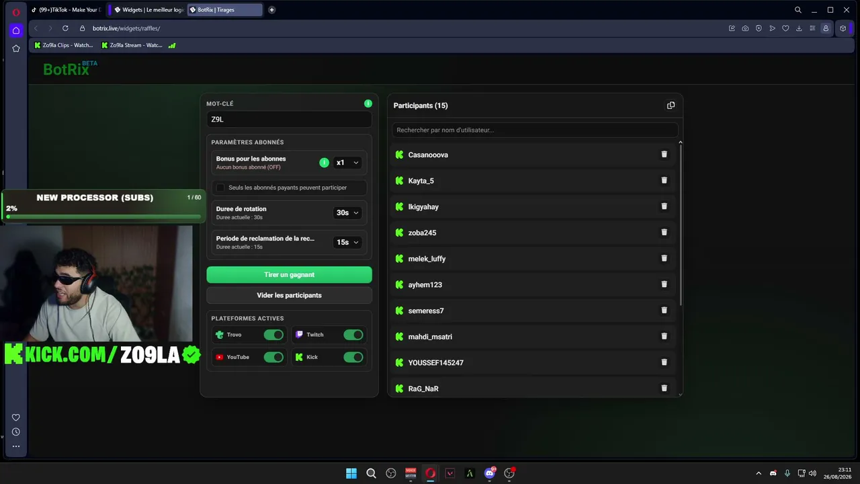Select the BotRix Tirages tab
Image resolution: width=860 pixels, height=484 pixels.
tap(225, 10)
